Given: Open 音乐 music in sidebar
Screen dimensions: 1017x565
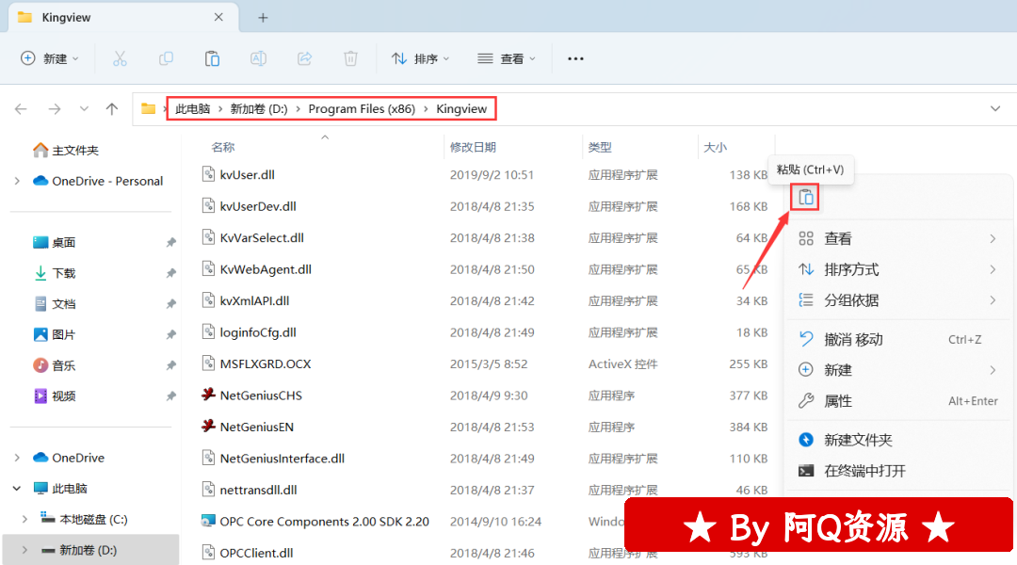Looking at the screenshot, I should tap(55, 365).
